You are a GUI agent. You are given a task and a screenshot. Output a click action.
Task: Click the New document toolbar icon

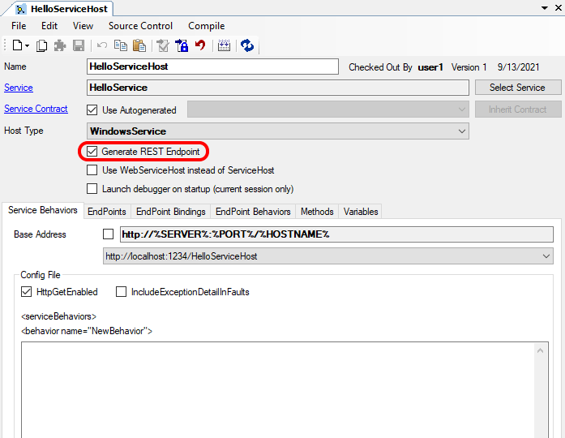(17, 45)
